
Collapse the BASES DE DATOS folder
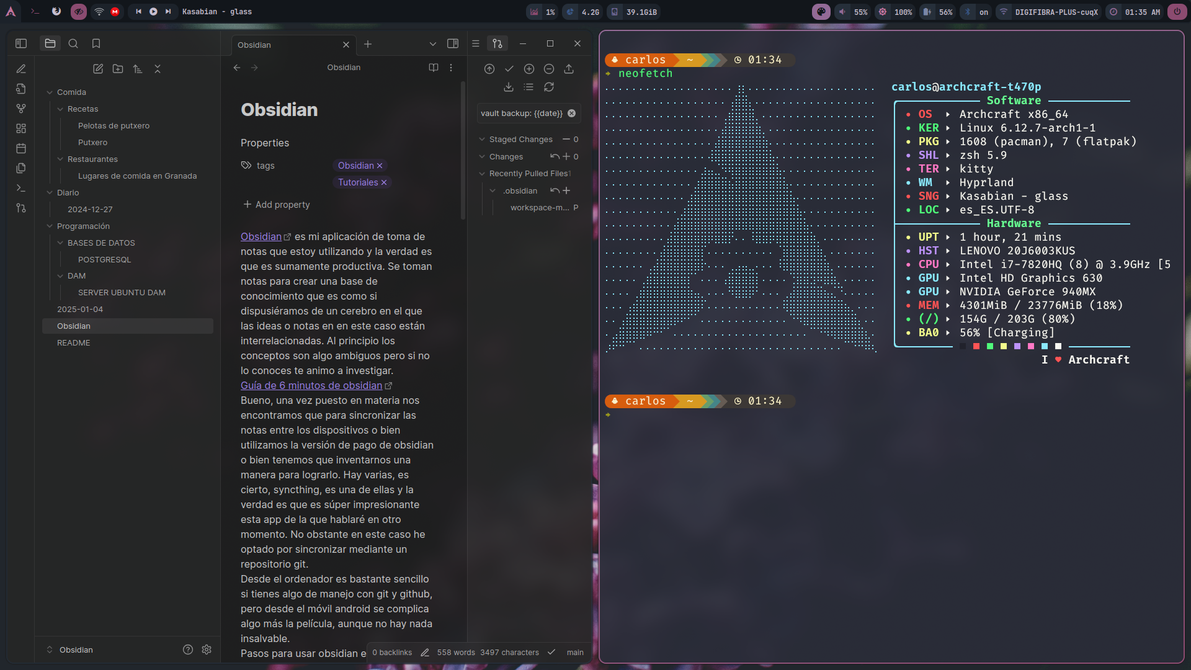click(60, 243)
